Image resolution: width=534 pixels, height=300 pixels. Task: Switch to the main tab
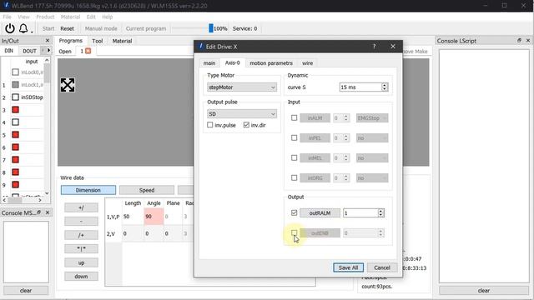coord(209,63)
